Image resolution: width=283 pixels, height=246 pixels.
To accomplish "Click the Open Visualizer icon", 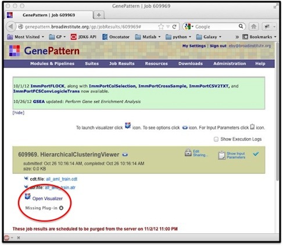I will click(x=28, y=197).
